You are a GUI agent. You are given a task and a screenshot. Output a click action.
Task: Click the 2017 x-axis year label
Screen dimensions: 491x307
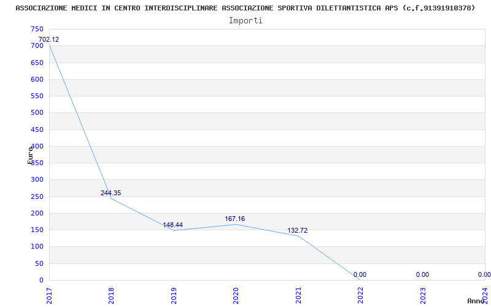[49, 296]
